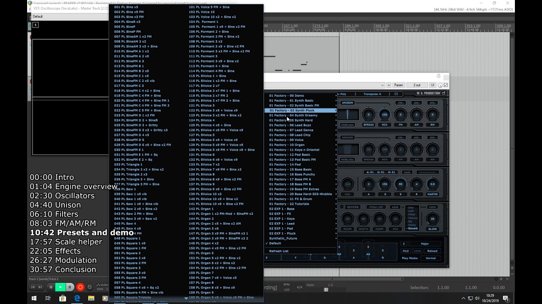
Task: Expand 'Synthetic_Future' submenu arrow
Action: pos(336,238)
